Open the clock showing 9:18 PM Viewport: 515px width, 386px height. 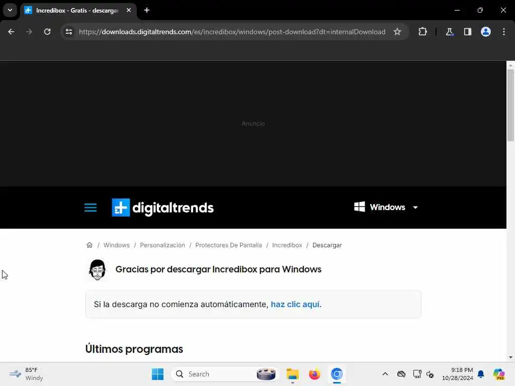tap(458, 374)
